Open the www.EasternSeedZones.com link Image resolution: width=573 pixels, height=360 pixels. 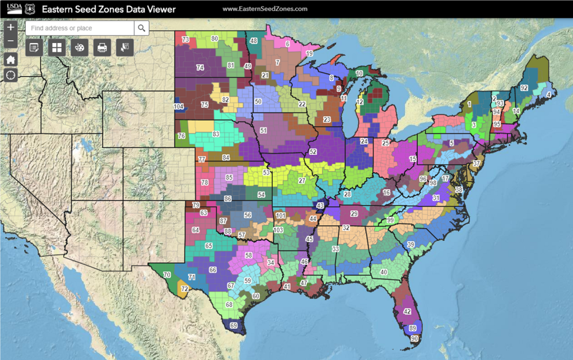[x=265, y=9]
